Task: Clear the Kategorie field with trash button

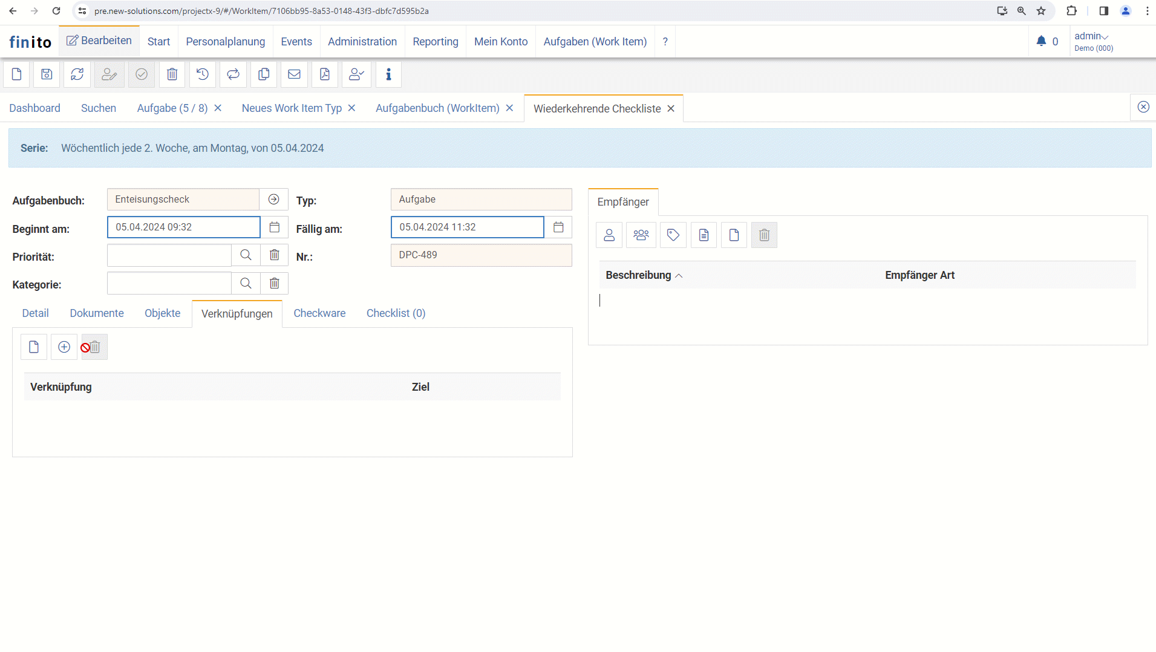Action: (x=274, y=284)
